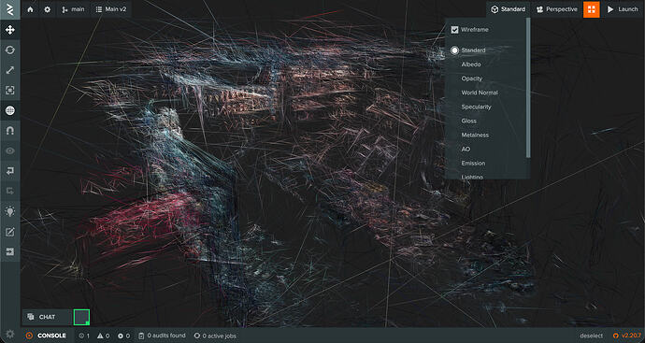Click the render mode menu scrollbar
Viewport: 645px width, 343px height.
coord(528,88)
